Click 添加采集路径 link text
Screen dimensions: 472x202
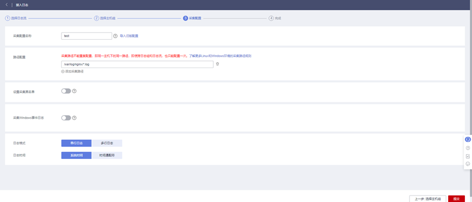(74, 71)
